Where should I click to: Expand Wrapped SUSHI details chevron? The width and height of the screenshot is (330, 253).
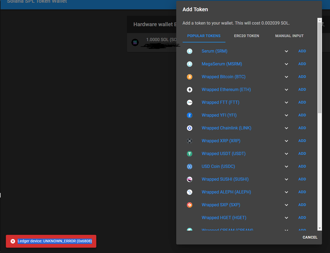pos(286,179)
